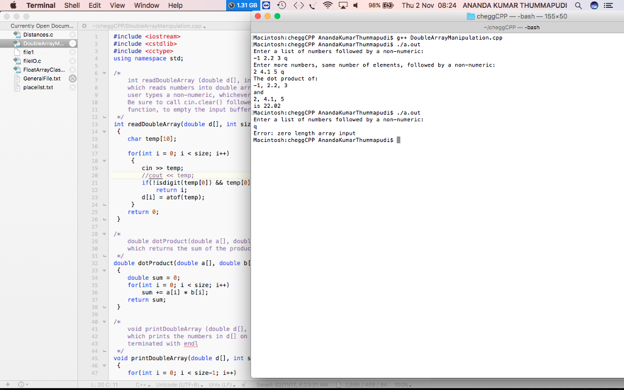The image size is (624, 390).
Task: Toggle the document lock icon in the status bar
Action: [243, 385]
